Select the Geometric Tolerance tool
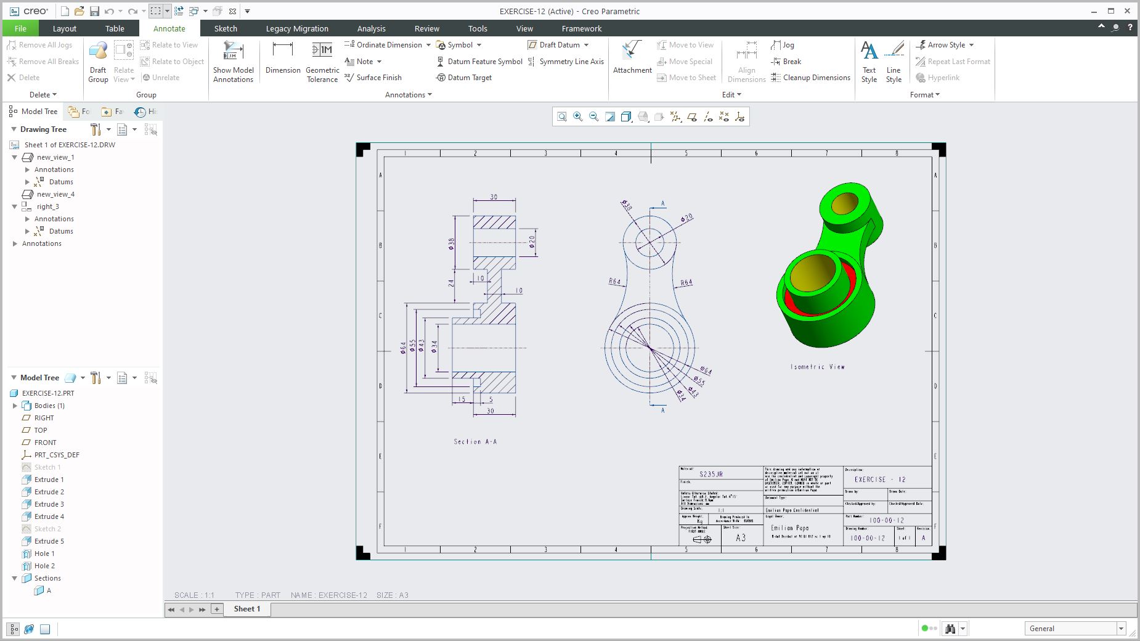This screenshot has height=641, width=1140. 322,62
